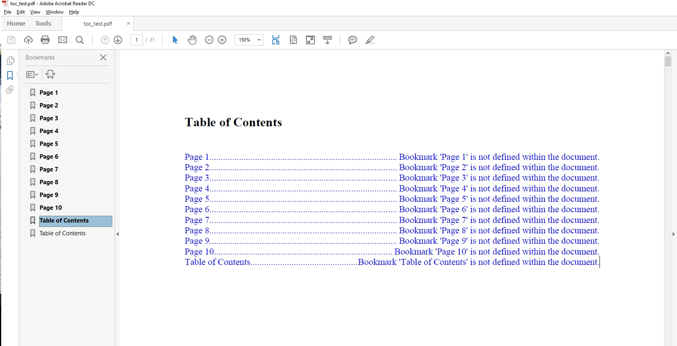Open the Edit menu
Viewport: 677px width, 346px height.
(x=21, y=12)
